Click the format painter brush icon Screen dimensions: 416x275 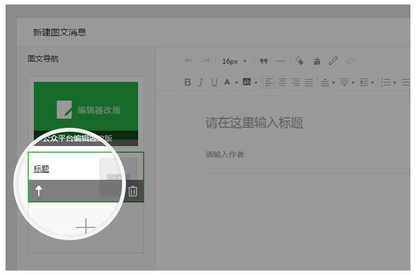[x=317, y=61]
